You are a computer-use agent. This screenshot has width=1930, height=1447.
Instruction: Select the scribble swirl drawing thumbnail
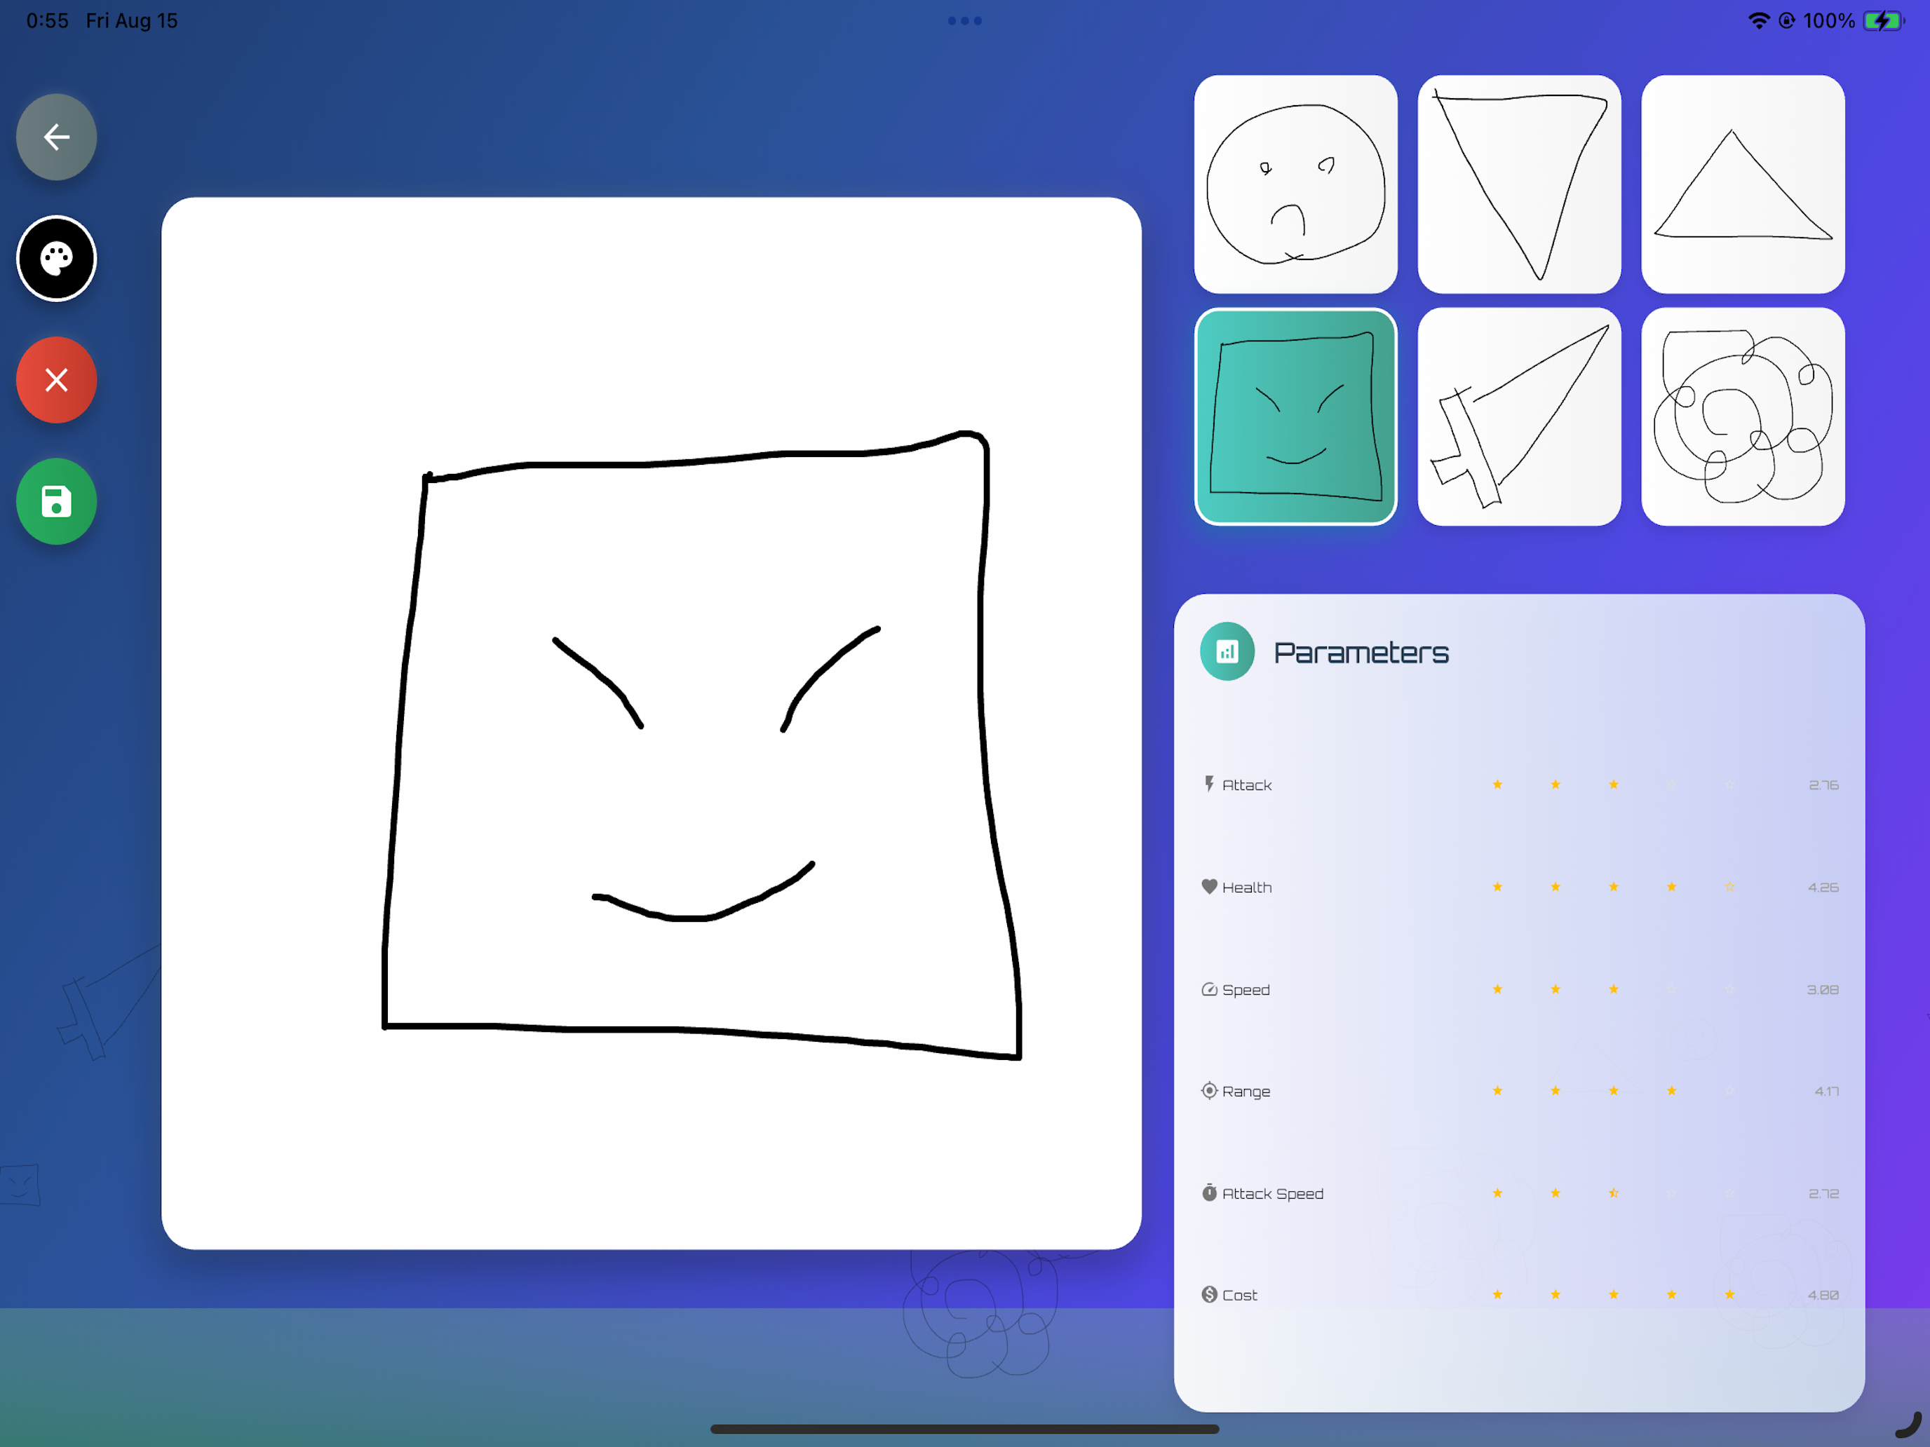pyautogui.click(x=1743, y=417)
